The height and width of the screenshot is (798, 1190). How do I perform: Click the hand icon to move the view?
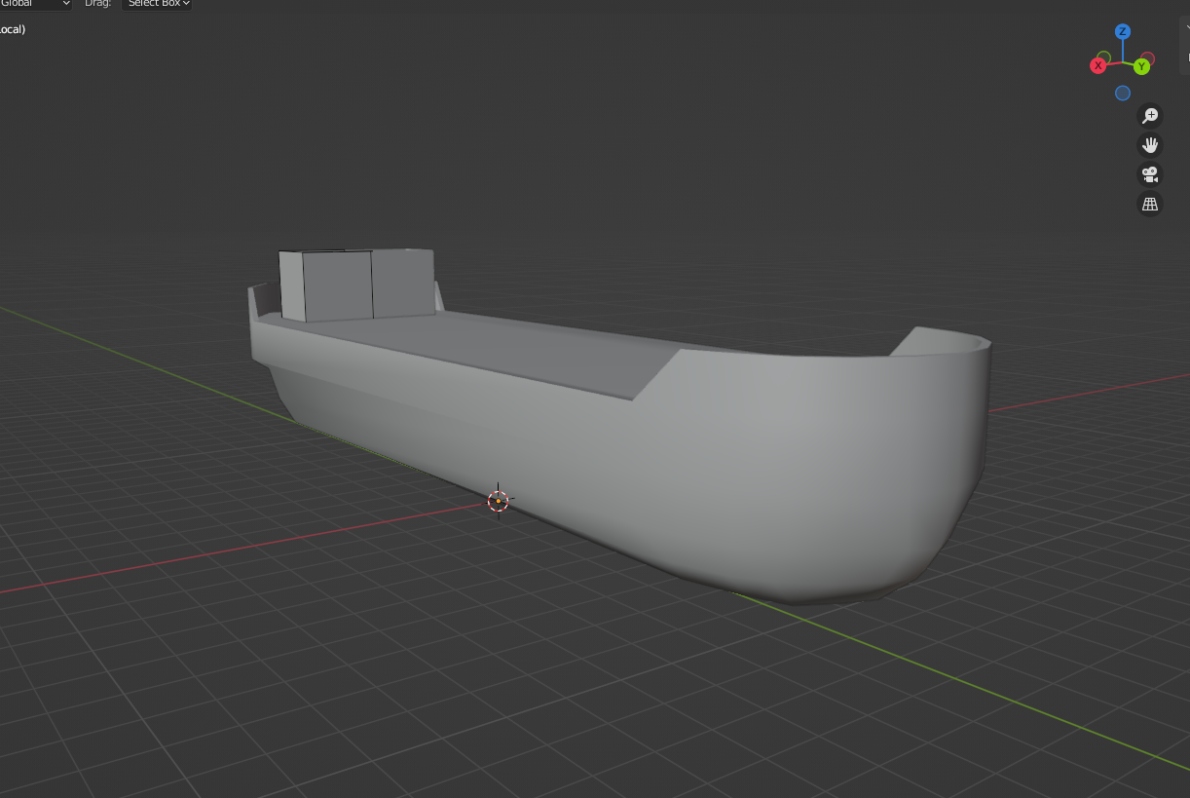[x=1150, y=145]
